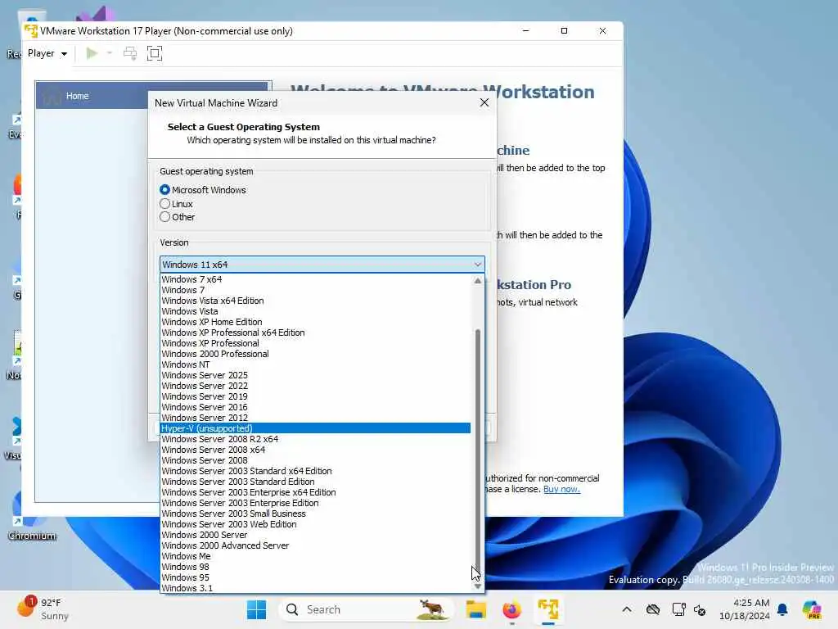Image resolution: width=838 pixels, height=629 pixels.
Task: Click the version list scrollbar thumb
Action: pos(478,454)
